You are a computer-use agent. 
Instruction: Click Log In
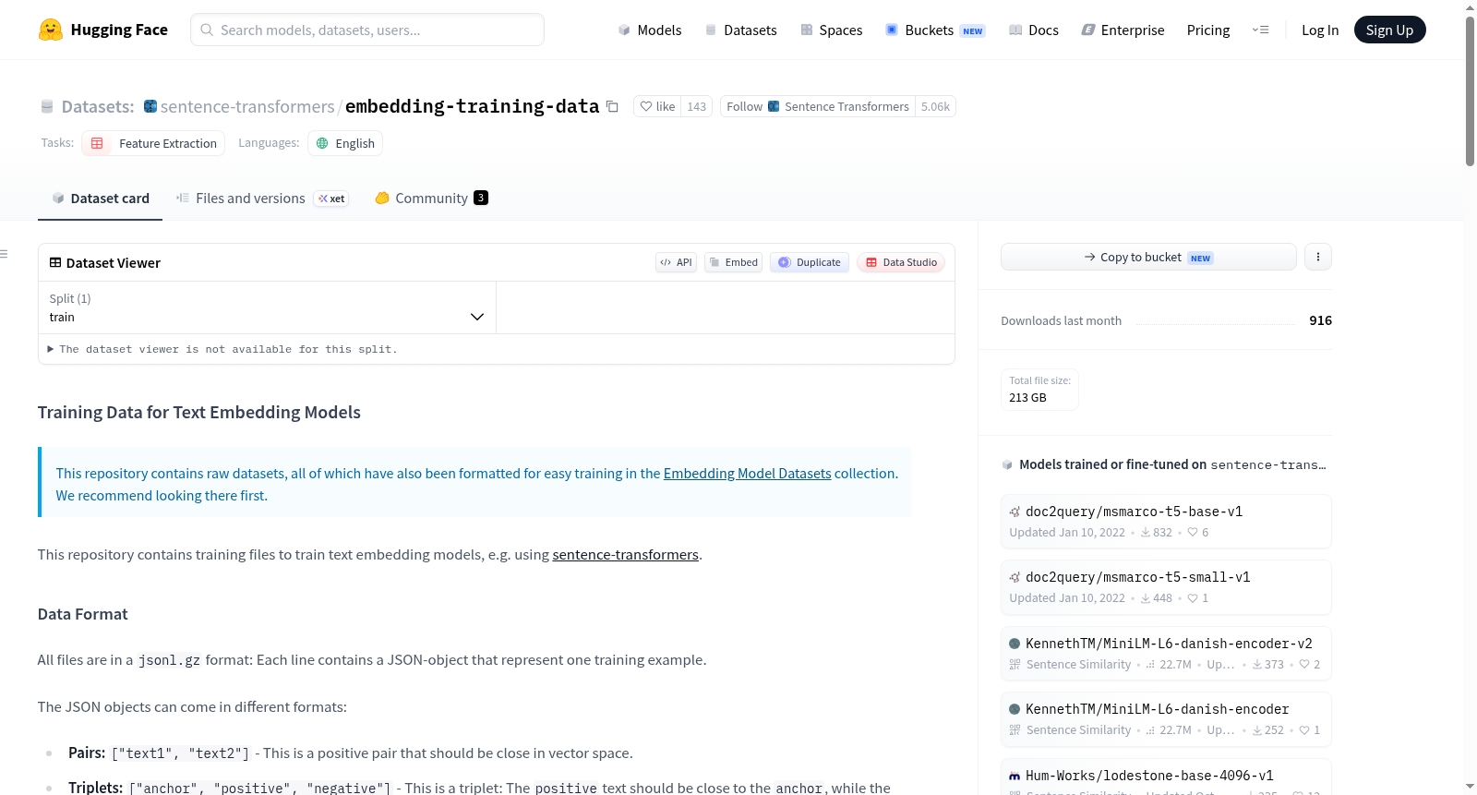(1320, 30)
